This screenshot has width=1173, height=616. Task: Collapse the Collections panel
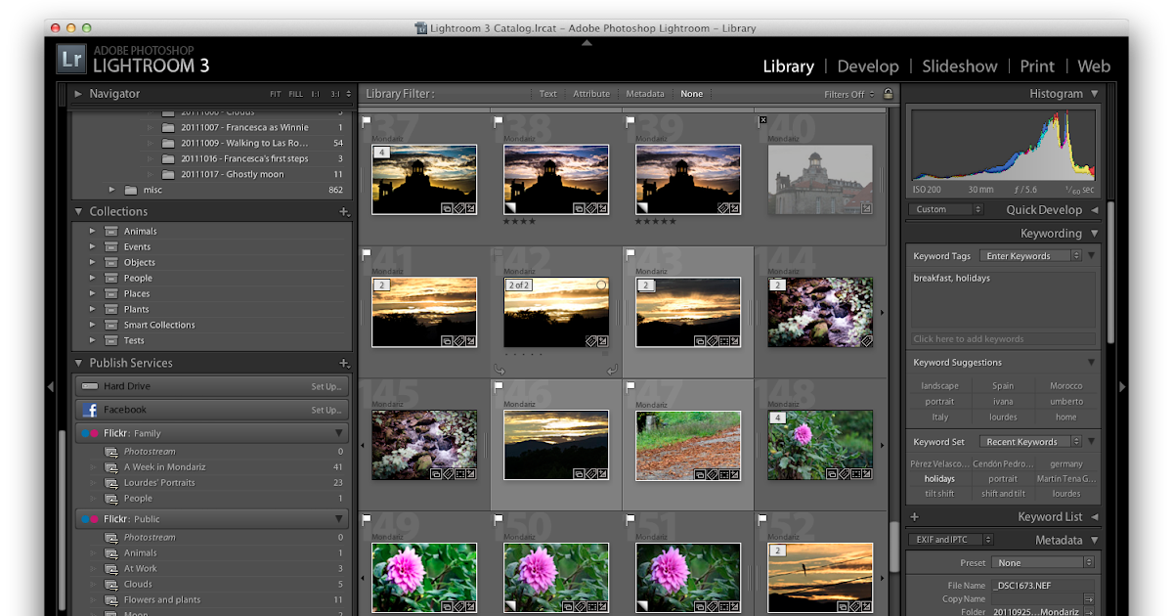(x=78, y=211)
